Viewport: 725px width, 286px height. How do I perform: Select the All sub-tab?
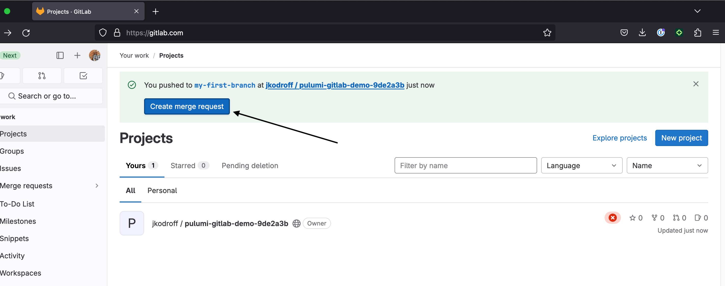point(130,190)
